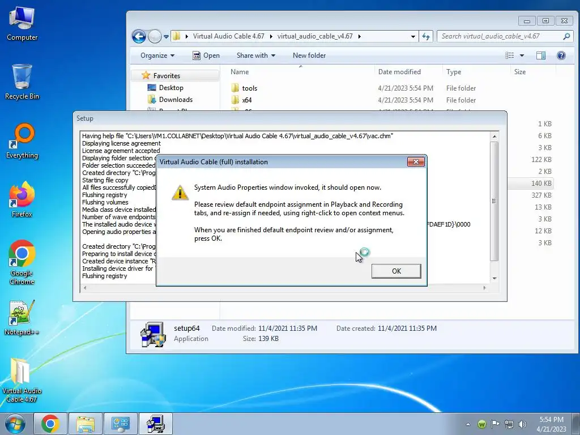
Task: Expand the address bar history dropdown
Action: (413, 36)
